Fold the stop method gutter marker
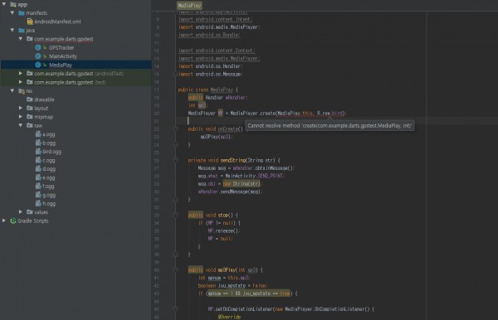 pyautogui.click(x=175, y=215)
